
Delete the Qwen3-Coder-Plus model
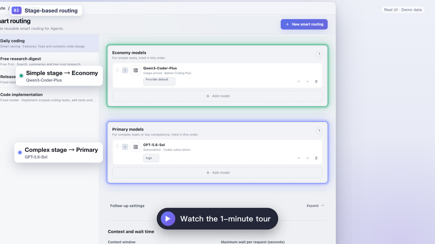tap(316, 82)
